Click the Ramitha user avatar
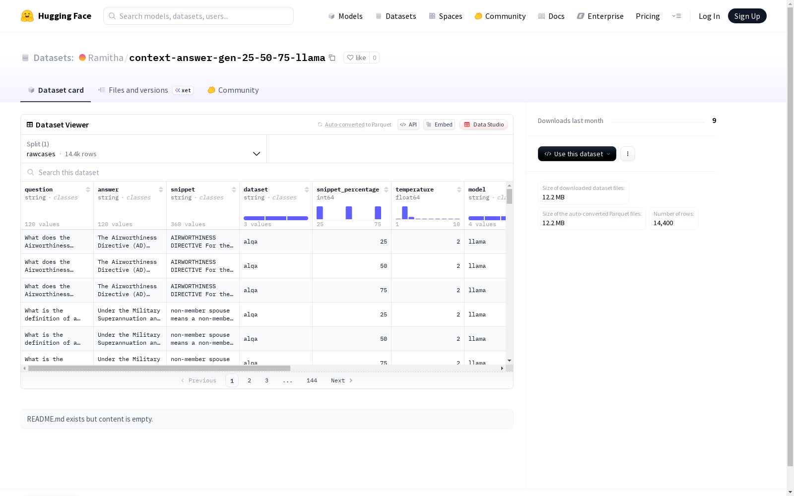 [82, 58]
